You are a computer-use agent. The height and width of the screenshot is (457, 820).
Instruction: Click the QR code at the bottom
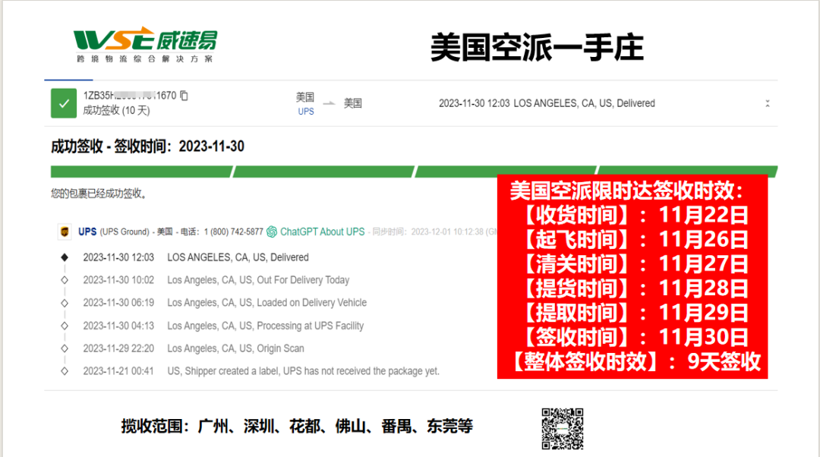(562, 429)
